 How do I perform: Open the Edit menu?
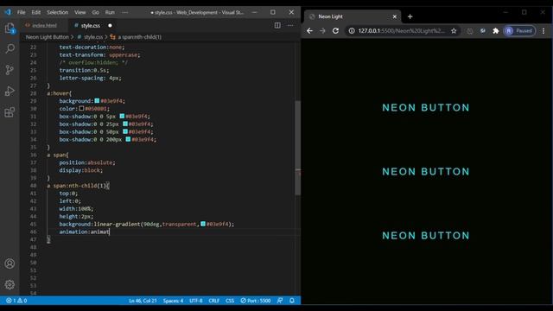[x=36, y=12]
